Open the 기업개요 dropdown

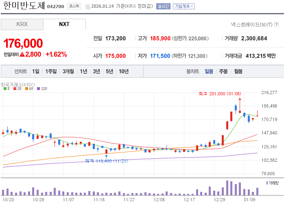[x=184, y=7]
